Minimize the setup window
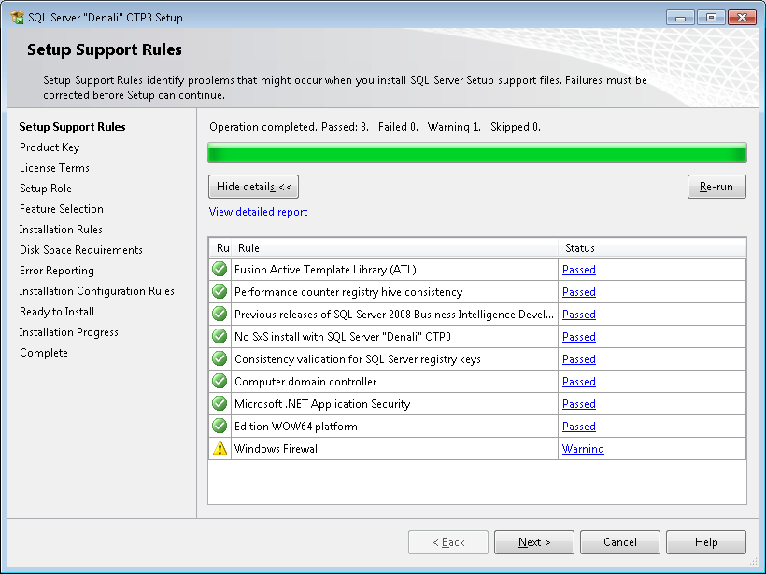 [680, 18]
